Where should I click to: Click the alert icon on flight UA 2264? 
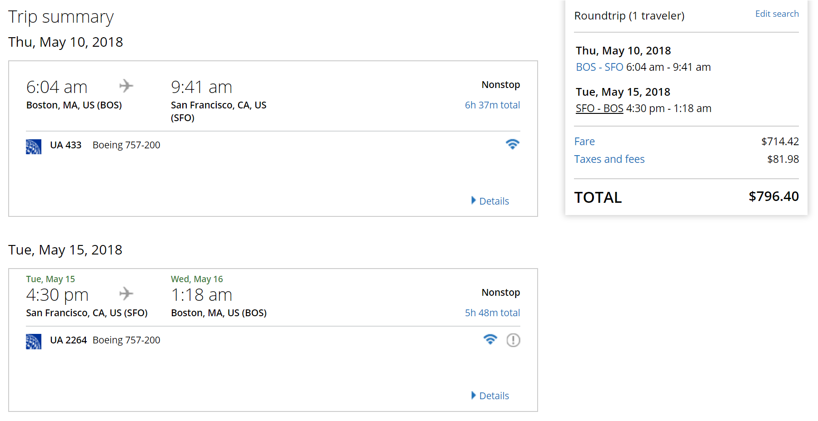[x=513, y=340]
